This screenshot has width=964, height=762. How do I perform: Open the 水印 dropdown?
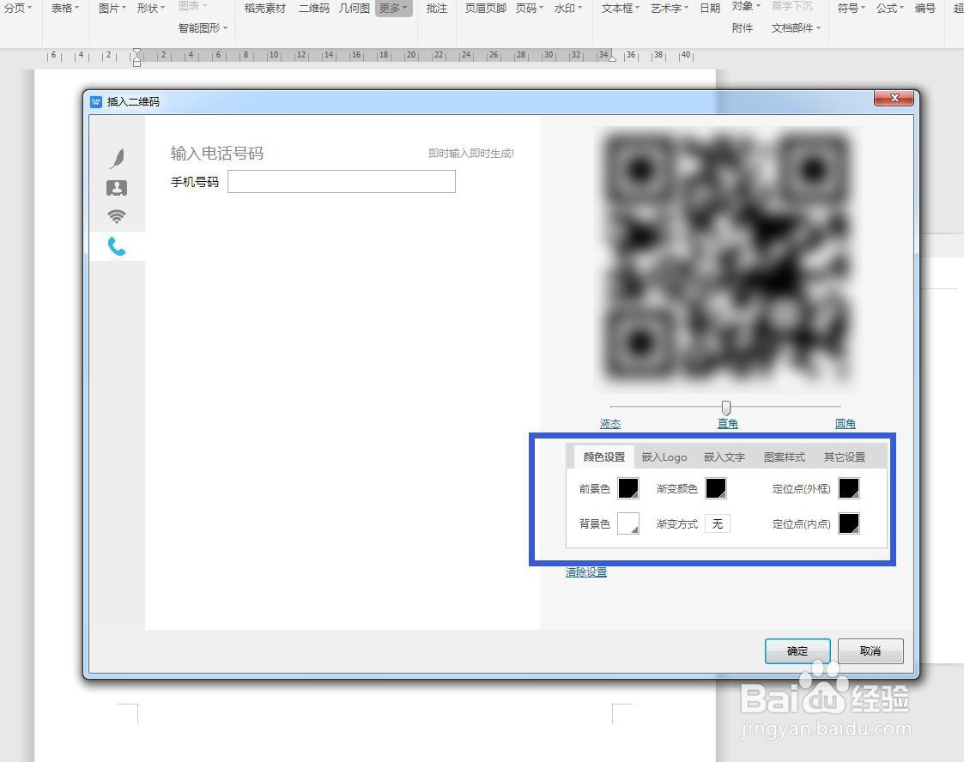click(567, 9)
